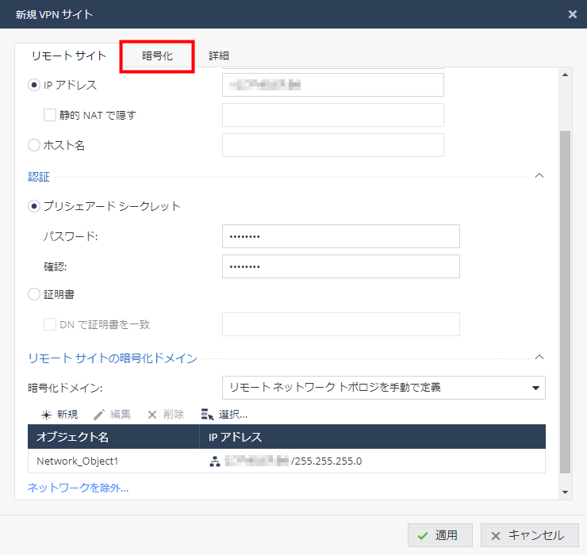
Task: Click the オブジェクト名 column header
Action: [113, 437]
